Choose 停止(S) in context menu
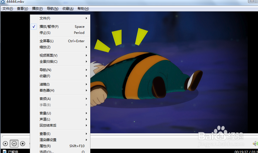 pos(60,32)
